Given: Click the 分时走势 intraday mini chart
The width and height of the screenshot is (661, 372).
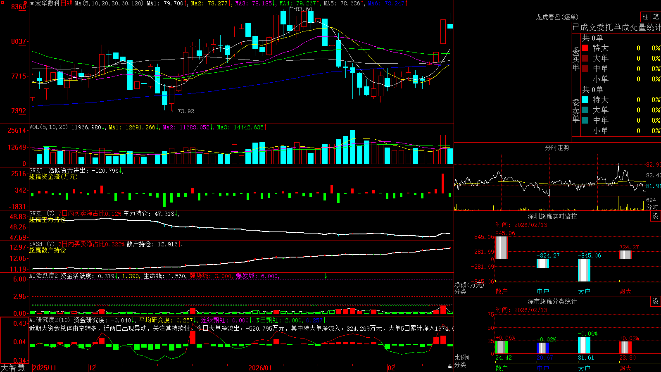Looking at the screenshot, I should pyautogui.click(x=550, y=182).
